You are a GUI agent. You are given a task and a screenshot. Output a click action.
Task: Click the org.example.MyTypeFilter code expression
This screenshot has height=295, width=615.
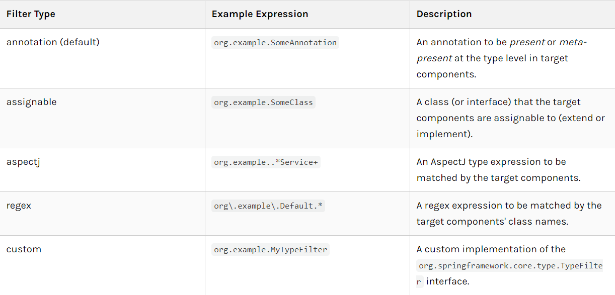point(270,250)
